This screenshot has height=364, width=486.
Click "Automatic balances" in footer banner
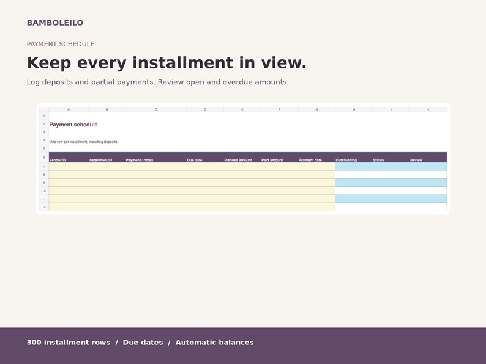(x=214, y=343)
